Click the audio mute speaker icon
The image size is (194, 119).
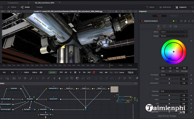click(x=41, y=72)
